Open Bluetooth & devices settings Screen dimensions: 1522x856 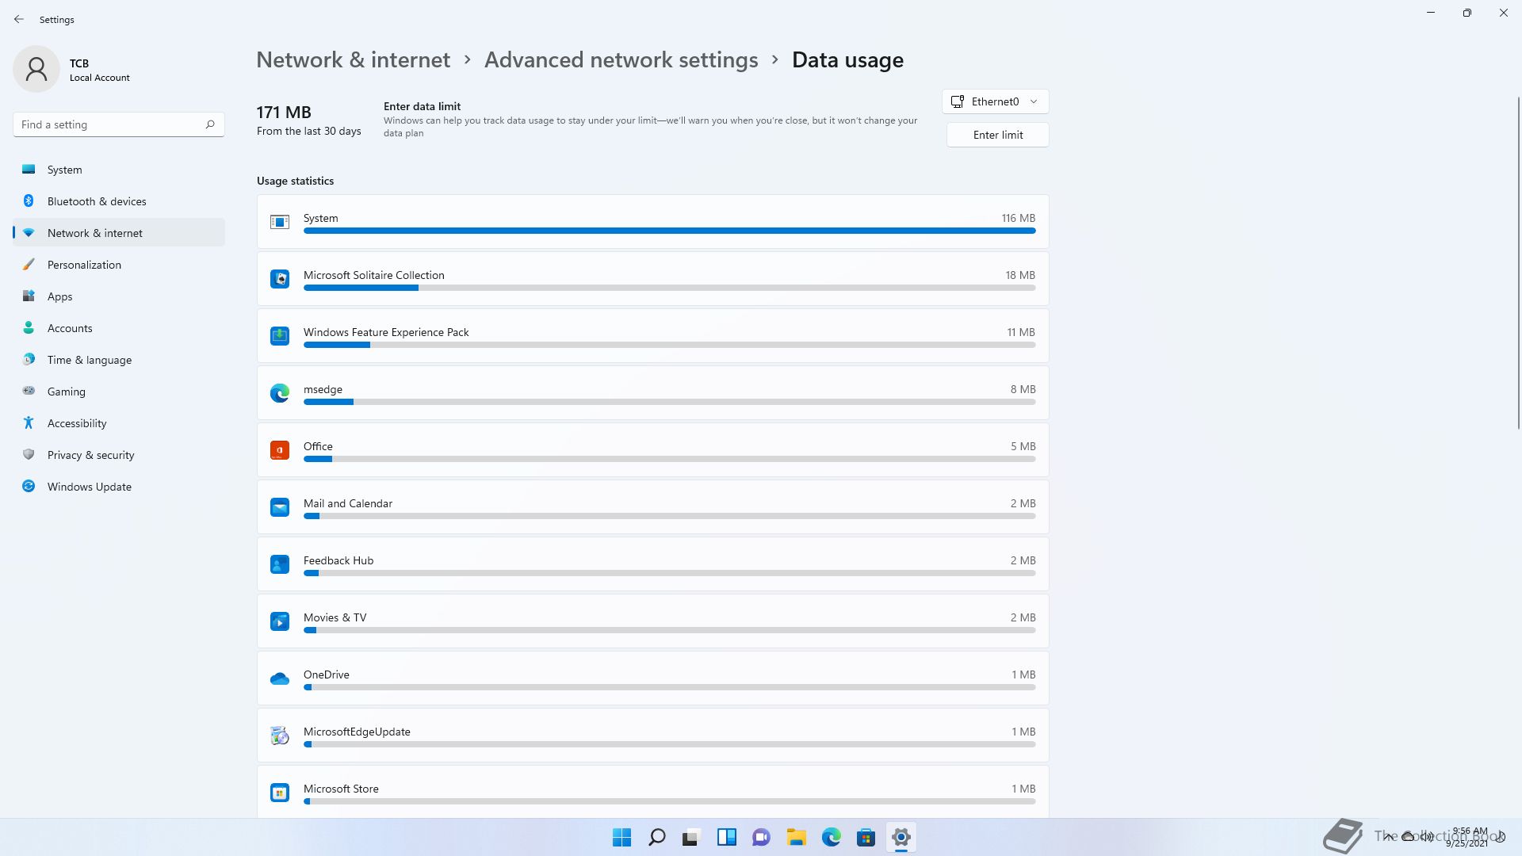pyautogui.click(x=119, y=201)
